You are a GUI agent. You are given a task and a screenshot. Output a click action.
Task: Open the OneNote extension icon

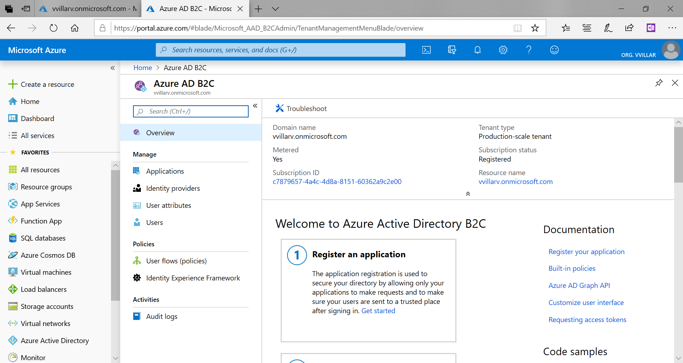pos(651,28)
